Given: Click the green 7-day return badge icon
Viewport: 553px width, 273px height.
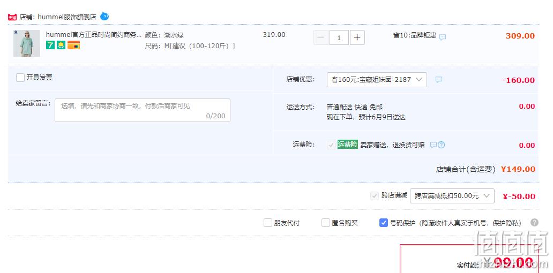Looking at the screenshot, I should [50, 45].
